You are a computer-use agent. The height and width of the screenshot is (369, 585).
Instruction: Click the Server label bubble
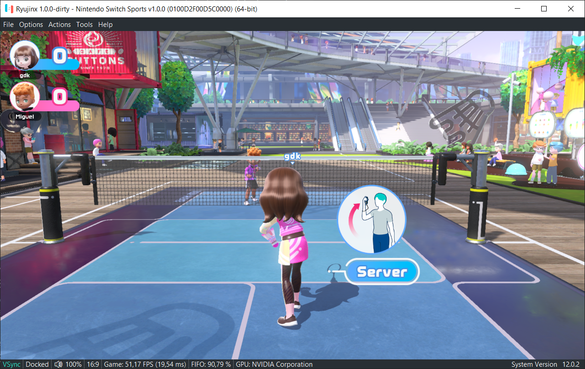[x=381, y=272]
